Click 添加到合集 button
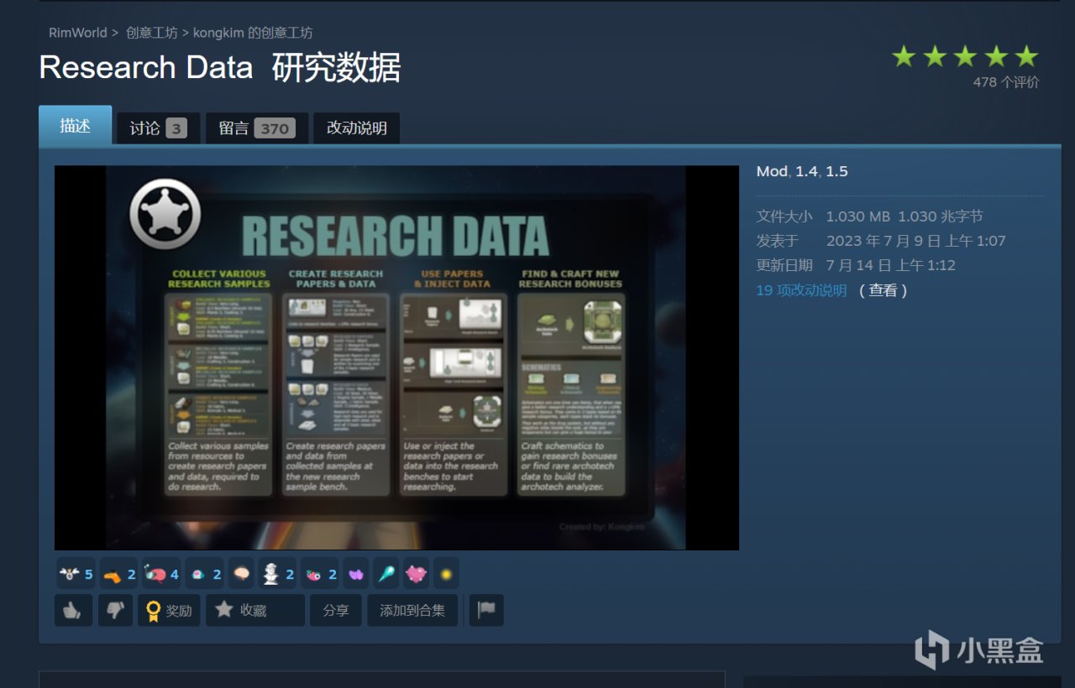 click(412, 610)
